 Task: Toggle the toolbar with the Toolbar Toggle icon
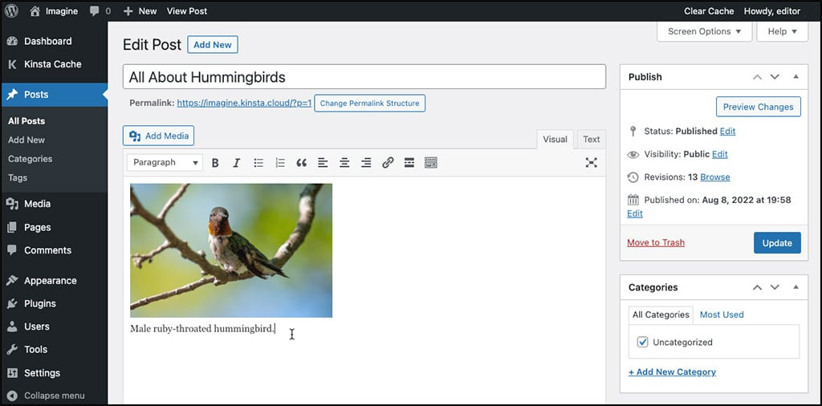tap(431, 163)
